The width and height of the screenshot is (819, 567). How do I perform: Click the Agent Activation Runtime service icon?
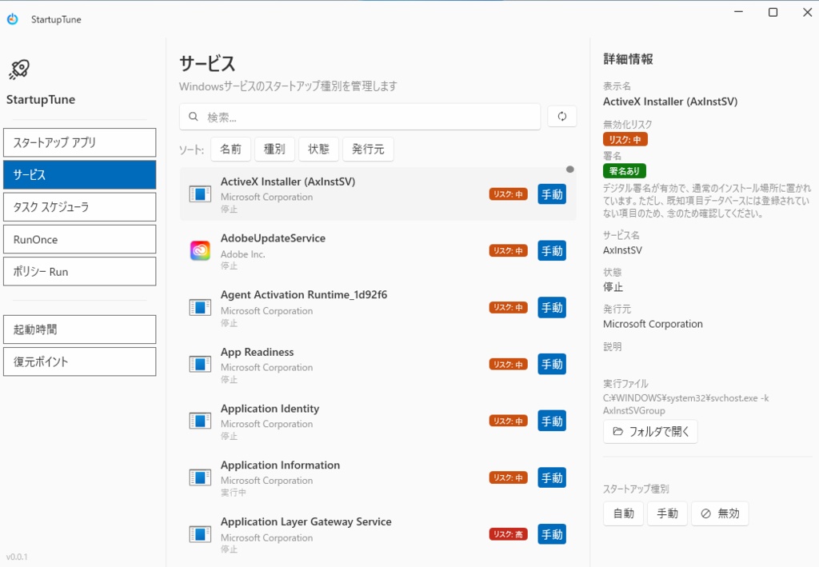click(x=200, y=308)
